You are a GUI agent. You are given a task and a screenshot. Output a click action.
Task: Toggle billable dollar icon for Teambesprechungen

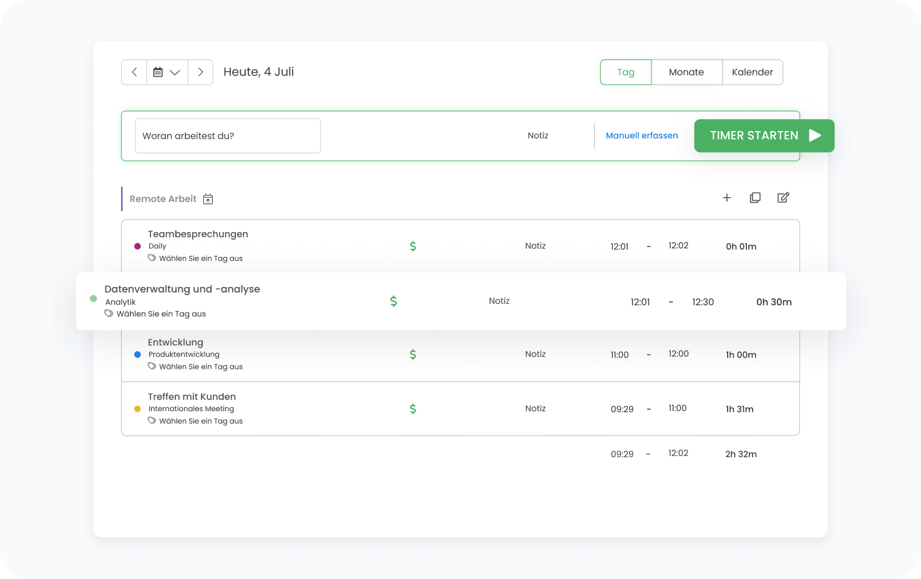412,246
